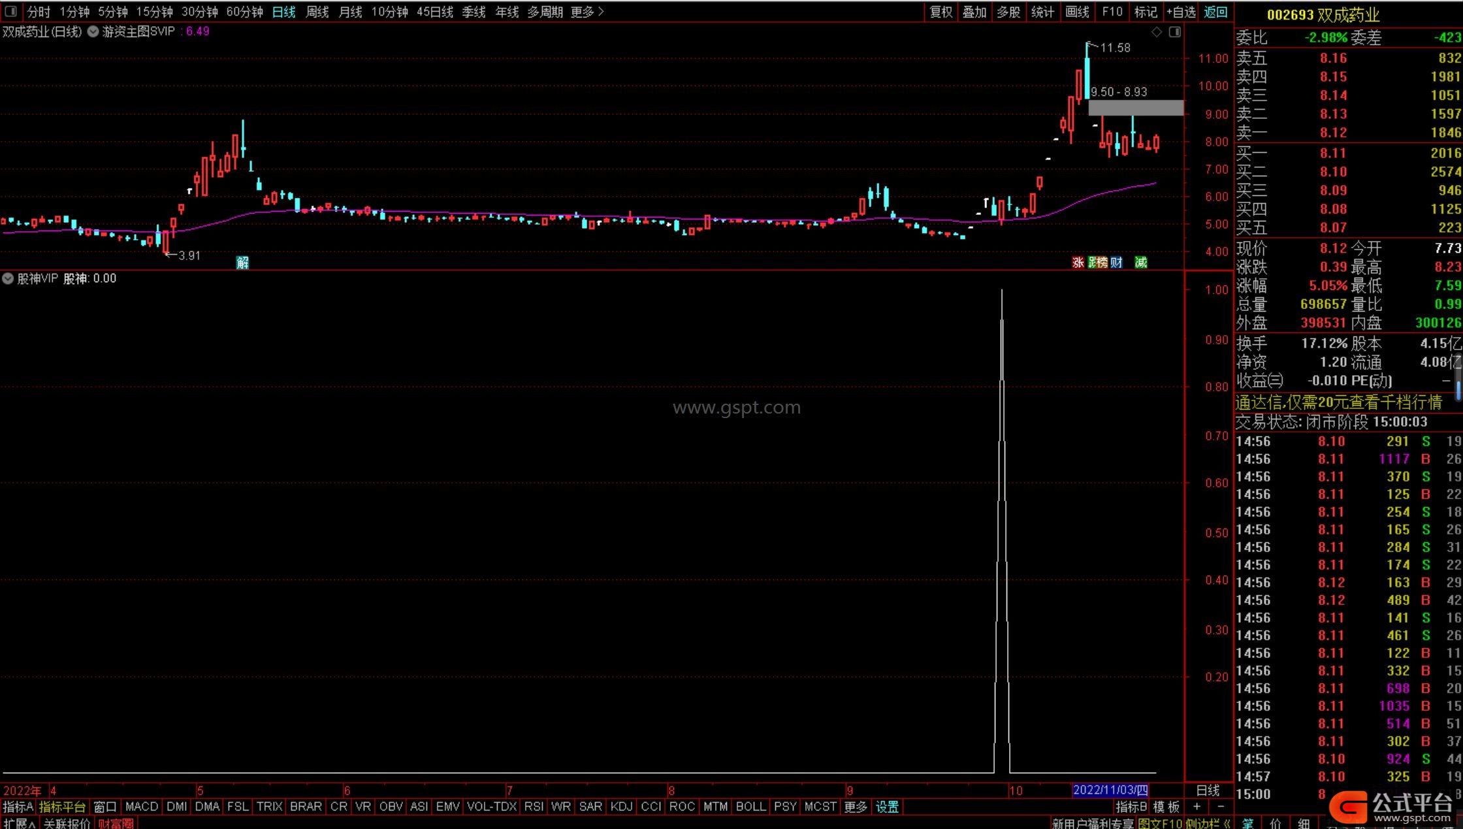Click the 日线 period label under chart
Screen dimensions: 1463x829
point(1208,790)
